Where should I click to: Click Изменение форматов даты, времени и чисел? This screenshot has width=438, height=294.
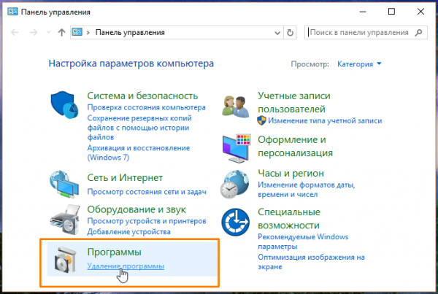pyautogui.click(x=307, y=190)
